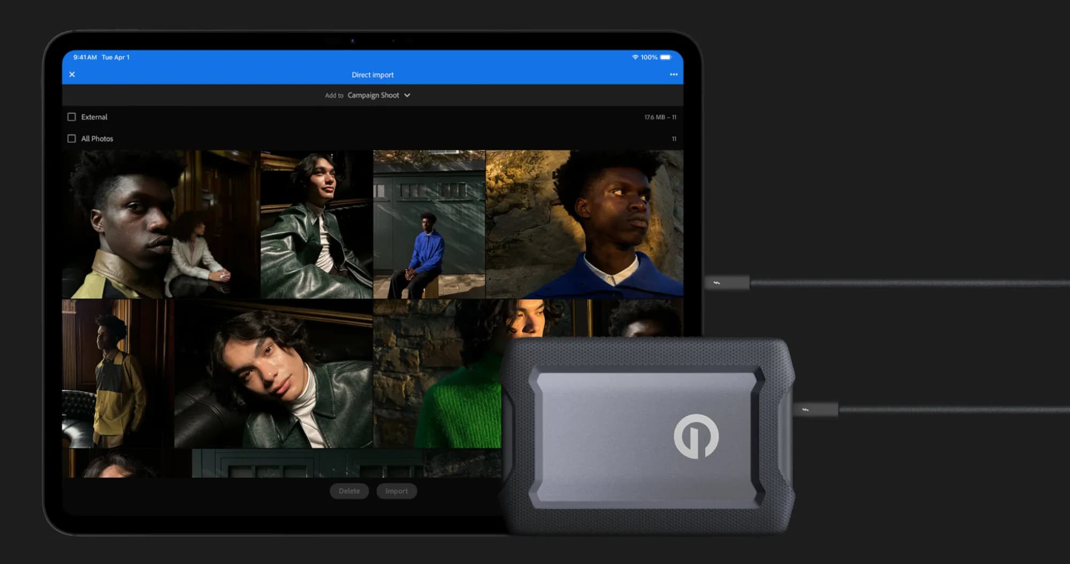Check the All Photos checkbox
This screenshot has width=1070, height=564.
[x=72, y=138]
